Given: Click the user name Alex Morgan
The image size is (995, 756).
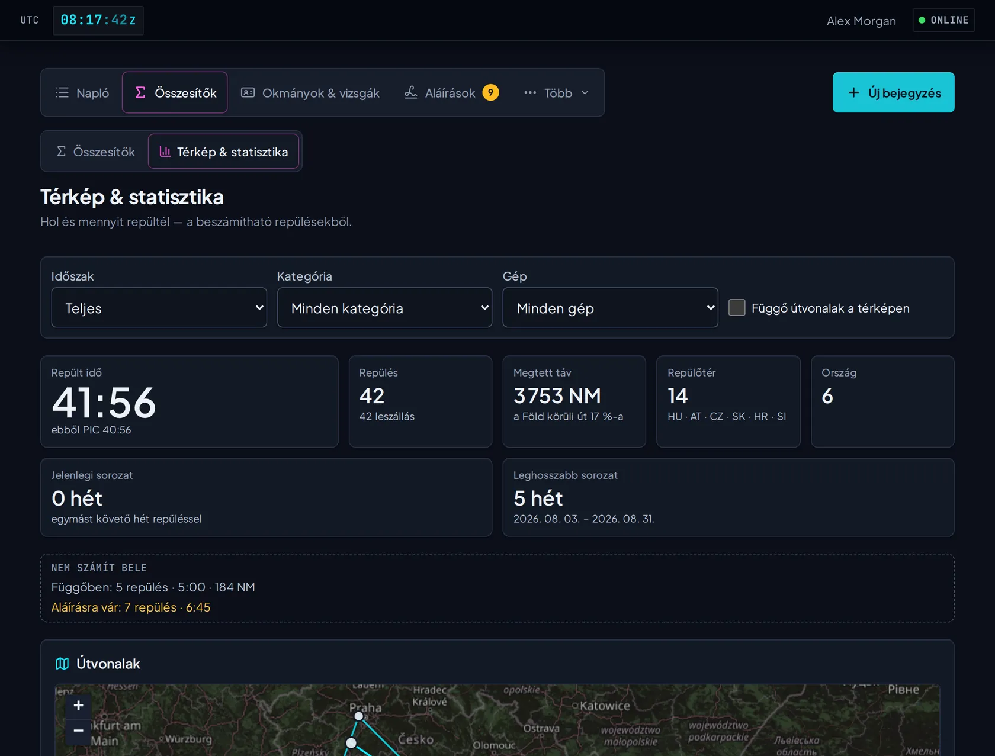Looking at the screenshot, I should [861, 21].
